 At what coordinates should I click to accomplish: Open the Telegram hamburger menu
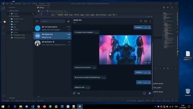click(37, 21)
